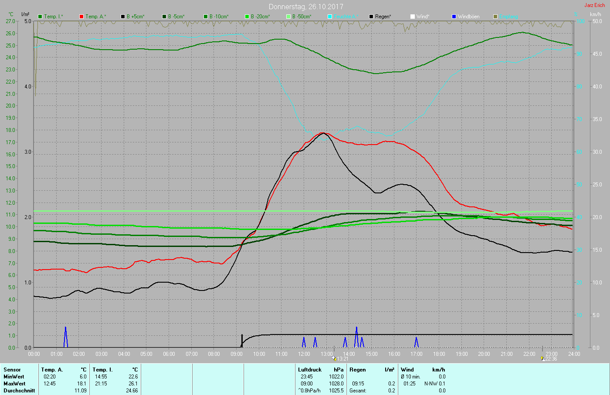Click the B -20cm legend swatch

(247, 17)
